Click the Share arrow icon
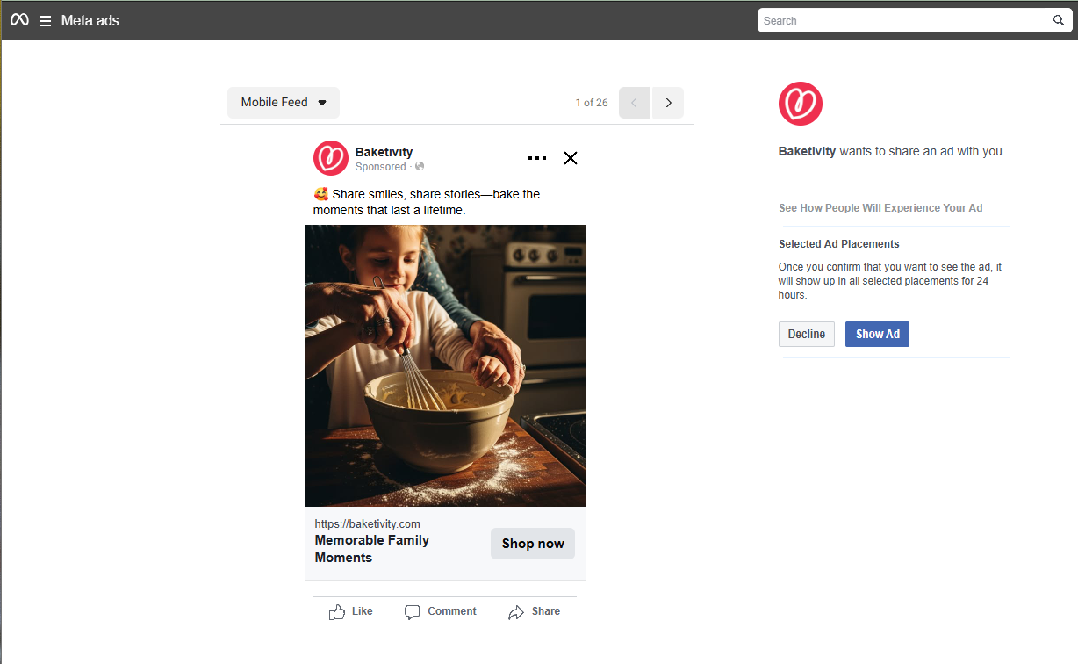 [516, 612]
